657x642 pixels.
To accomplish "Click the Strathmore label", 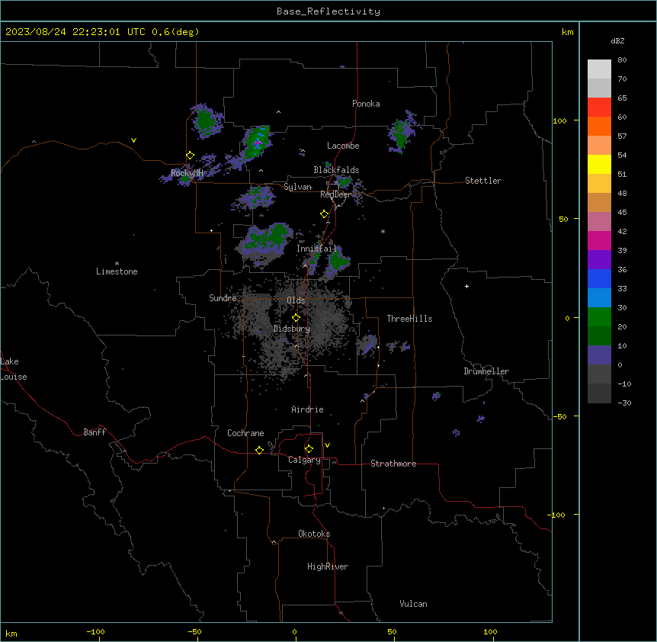I will 393,464.
